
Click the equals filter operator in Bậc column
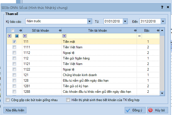139,36
